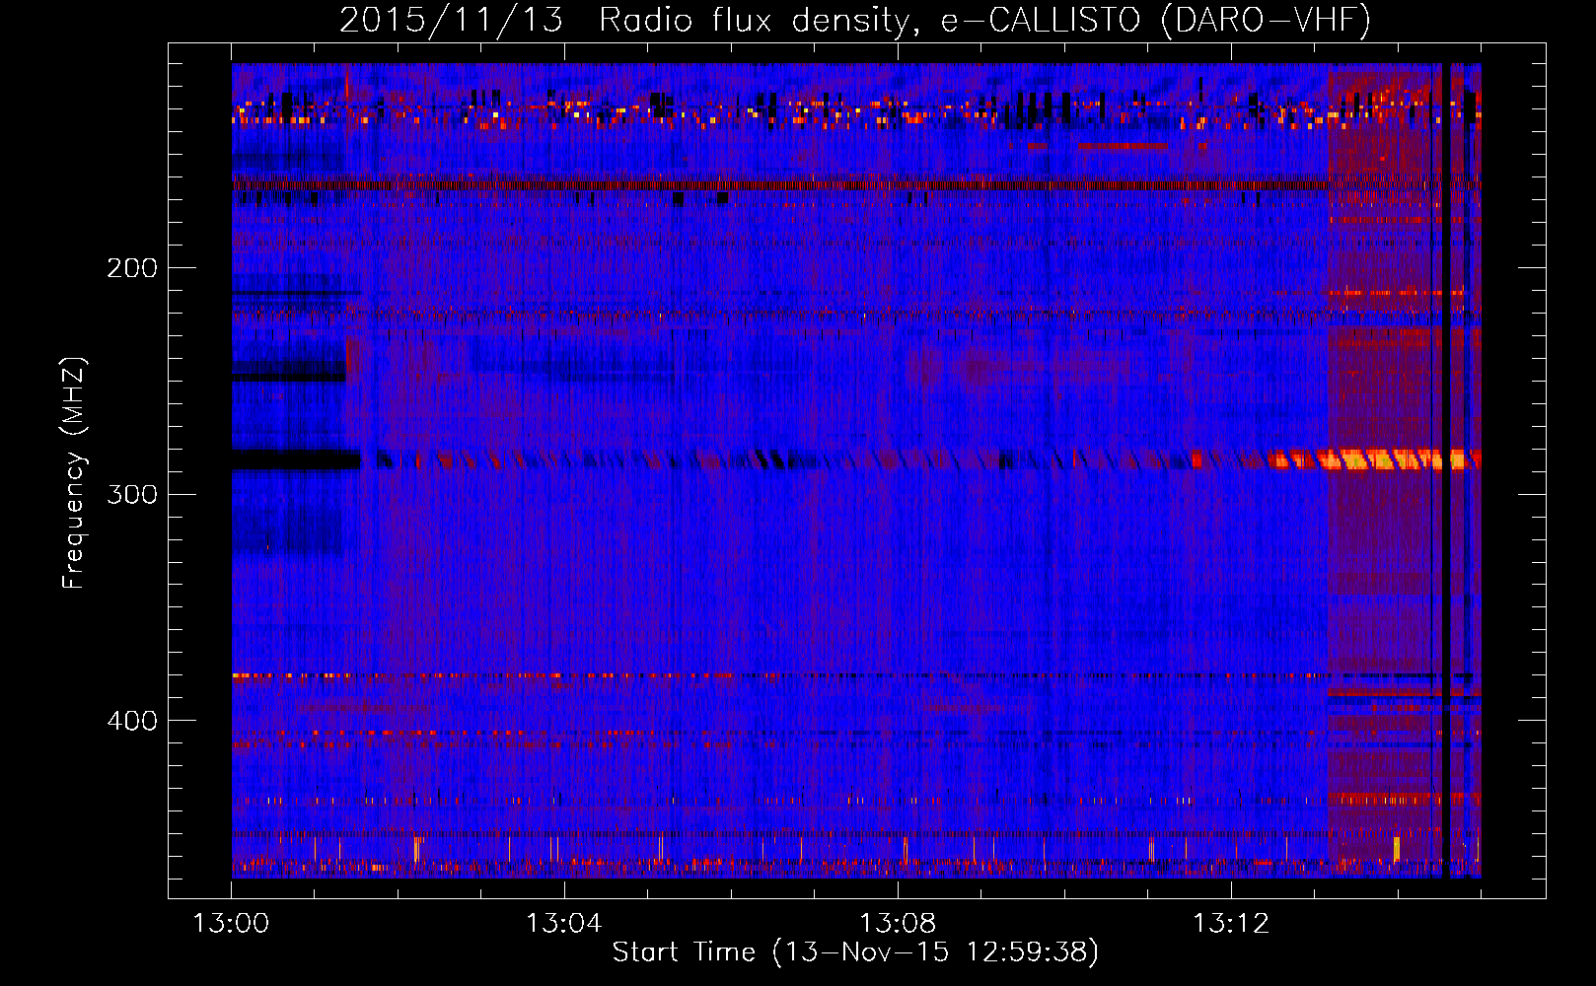Click the 13:00 time tick label
The width and height of the screenshot is (1596, 986).
click(231, 924)
